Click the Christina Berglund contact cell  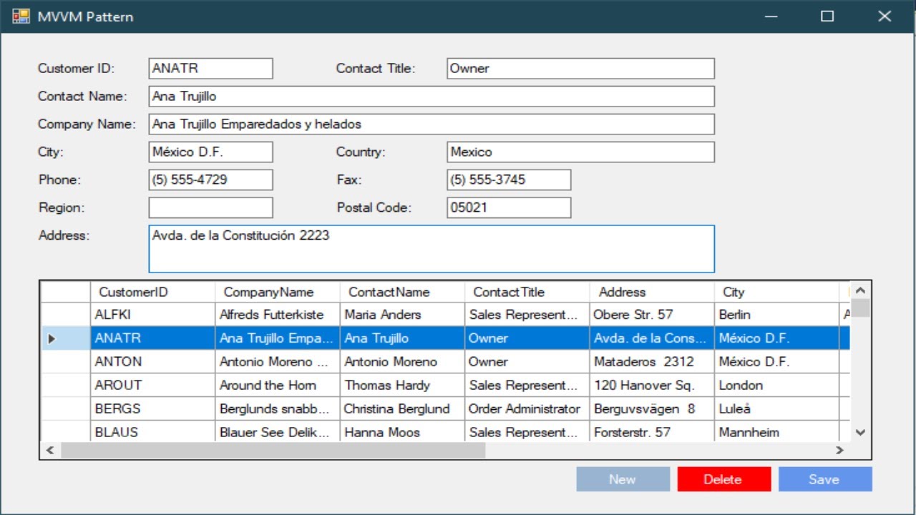402,409
